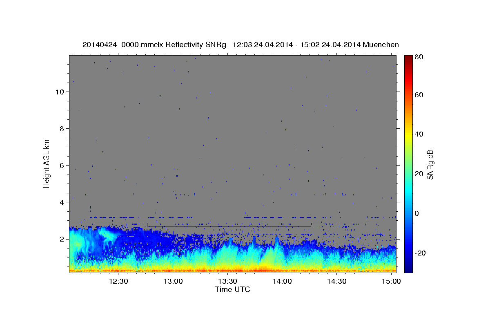Click the 'SNRg dB' colorbar label
The height and width of the screenshot is (327, 490).
pyautogui.click(x=430, y=164)
